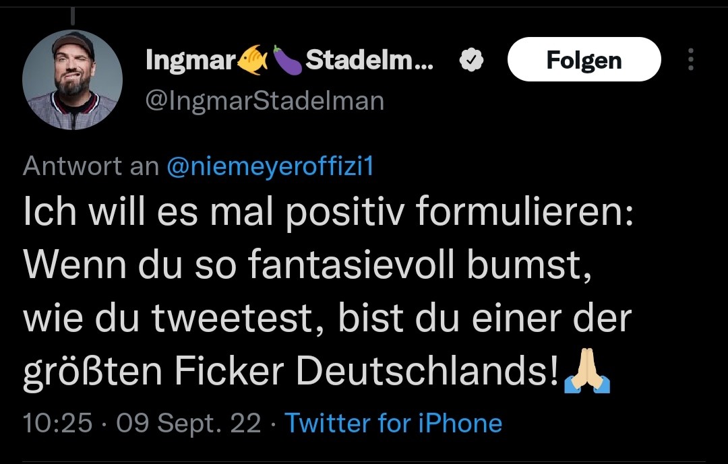The image size is (728, 464).
Task: Click the truncated Stadelm… surname
Action: tap(369, 60)
